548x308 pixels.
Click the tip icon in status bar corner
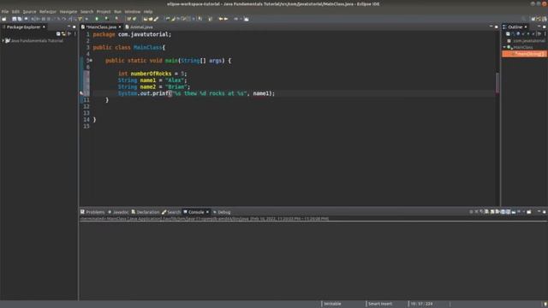point(545,304)
